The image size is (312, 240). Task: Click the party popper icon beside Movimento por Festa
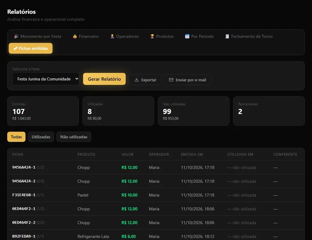point(16,36)
